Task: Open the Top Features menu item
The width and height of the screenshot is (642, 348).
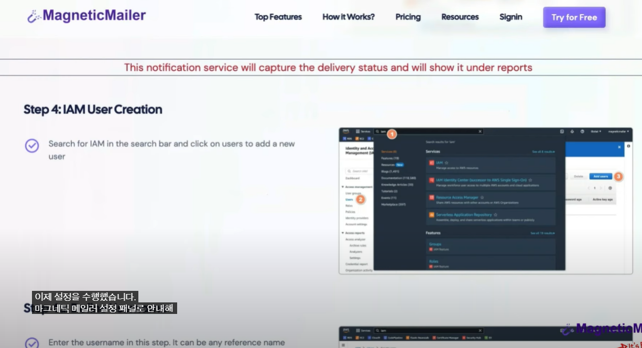Action: pyautogui.click(x=278, y=17)
